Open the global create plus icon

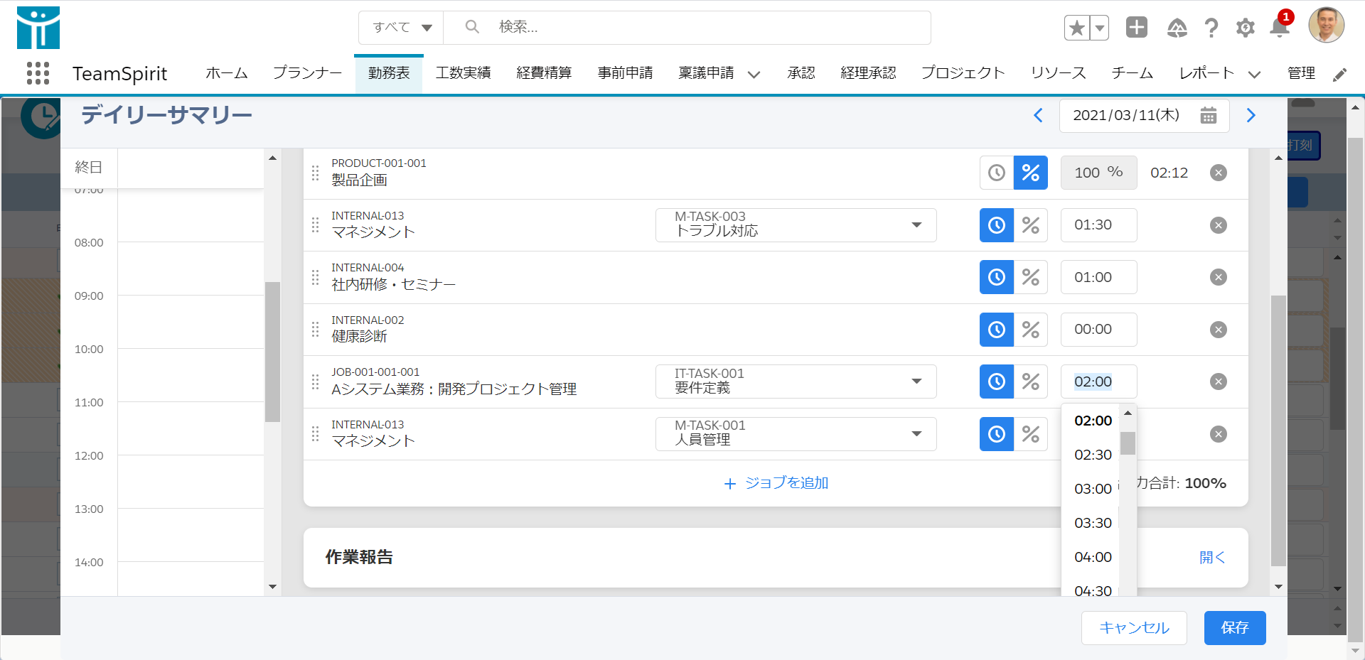[1137, 27]
